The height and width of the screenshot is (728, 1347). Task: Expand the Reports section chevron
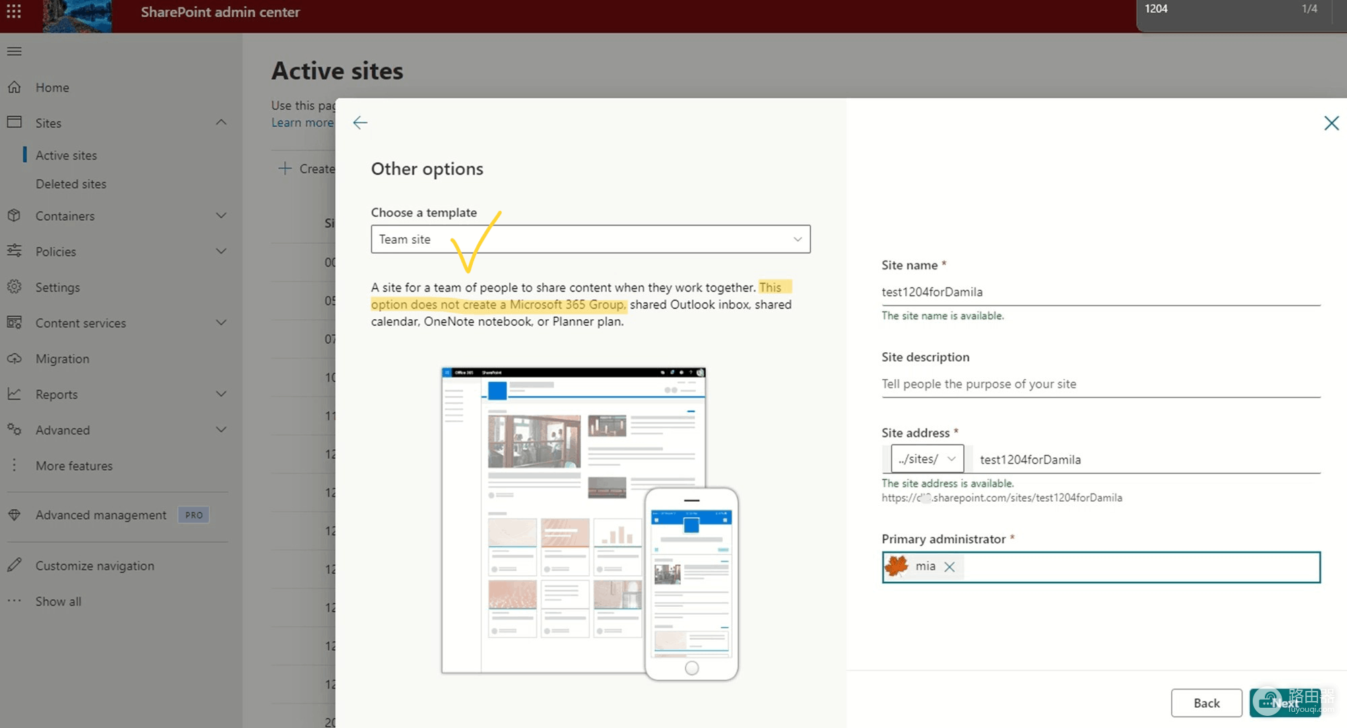coord(221,394)
